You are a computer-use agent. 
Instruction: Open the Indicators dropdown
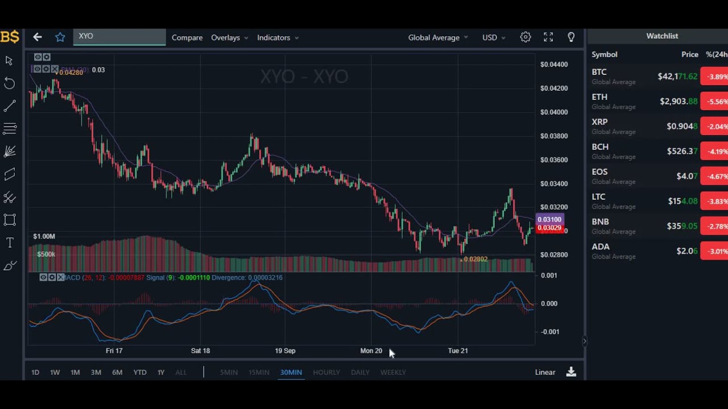[278, 37]
